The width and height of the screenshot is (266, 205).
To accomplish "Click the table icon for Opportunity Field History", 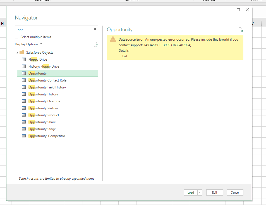I will pos(24,87).
